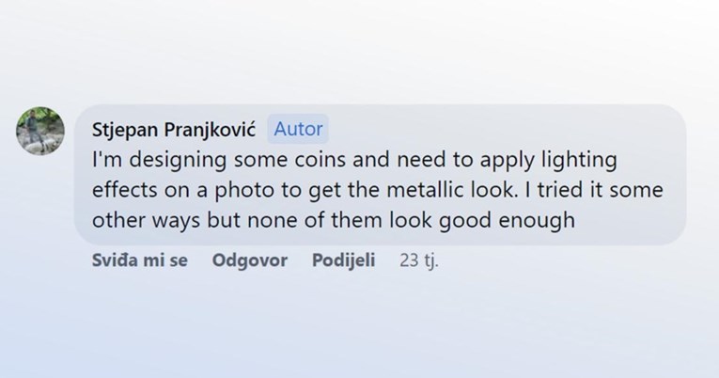Open Stjepan Pranjković's profile picture
The width and height of the screenshot is (719, 378).
coord(41,131)
